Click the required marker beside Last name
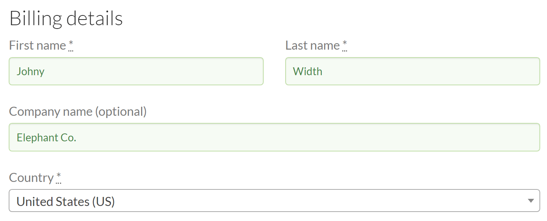 pyautogui.click(x=344, y=43)
